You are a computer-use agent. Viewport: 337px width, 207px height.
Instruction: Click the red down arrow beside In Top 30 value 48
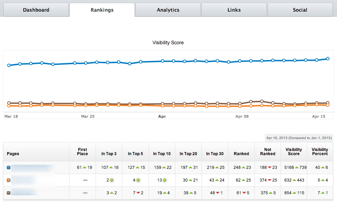218,193
